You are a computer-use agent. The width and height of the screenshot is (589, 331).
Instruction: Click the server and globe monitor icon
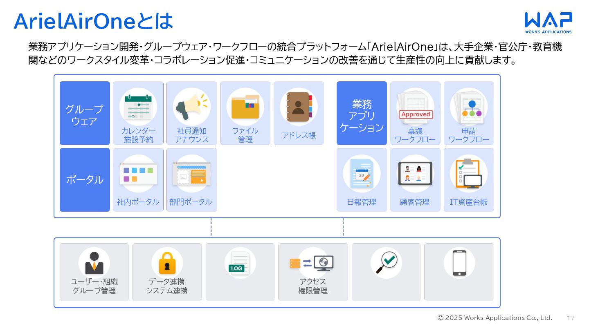[x=312, y=263]
